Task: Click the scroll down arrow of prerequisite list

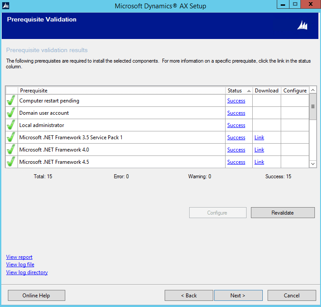Action: pos(313,164)
